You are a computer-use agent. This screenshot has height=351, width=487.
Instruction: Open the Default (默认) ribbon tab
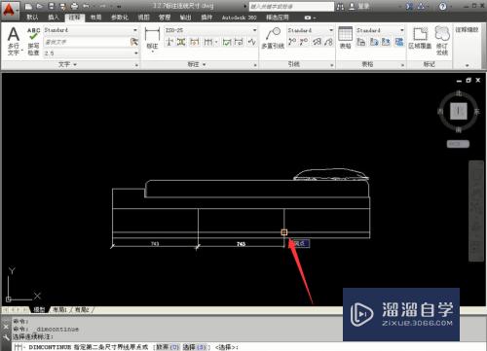pyautogui.click(x=32, y=18)
